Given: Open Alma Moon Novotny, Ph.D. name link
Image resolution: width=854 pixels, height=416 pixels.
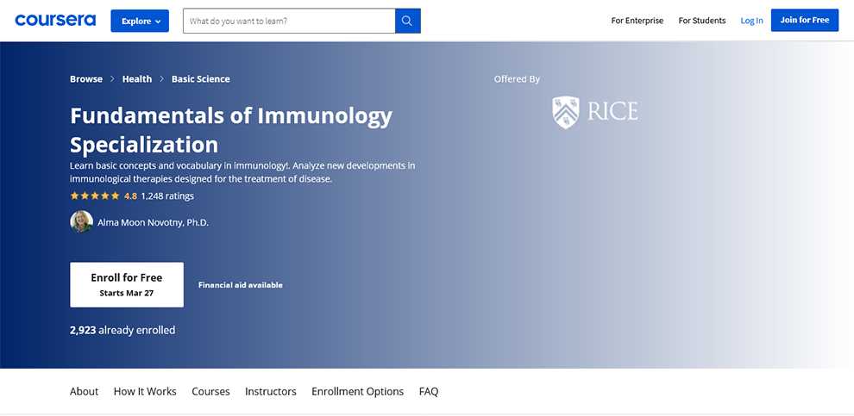Looking at the screenshot, I should (153, 222).
